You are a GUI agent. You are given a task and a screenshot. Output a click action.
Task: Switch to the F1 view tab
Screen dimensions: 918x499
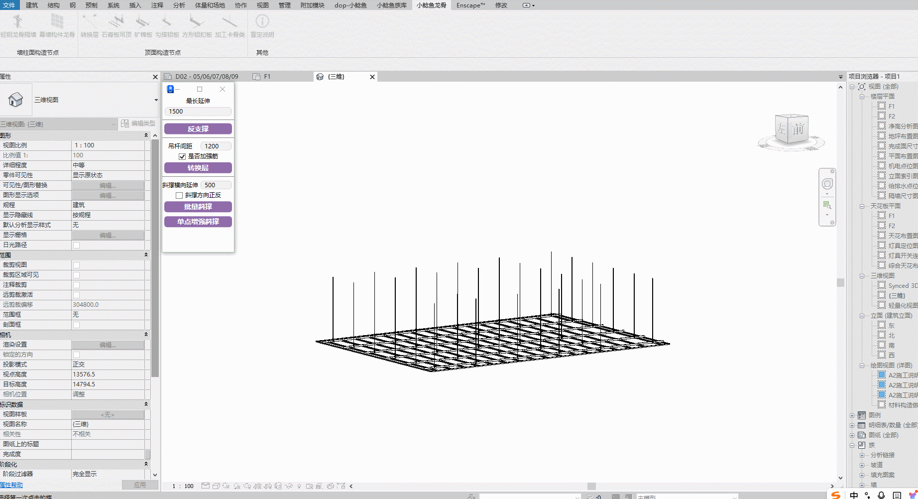[x=267, y=77]
